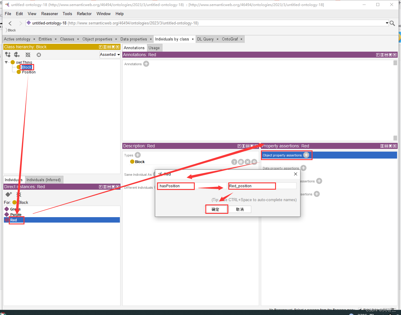This screenshot has width=401, height=315.
Task: Close the Annotations: Red view
Action: (395, 55)
